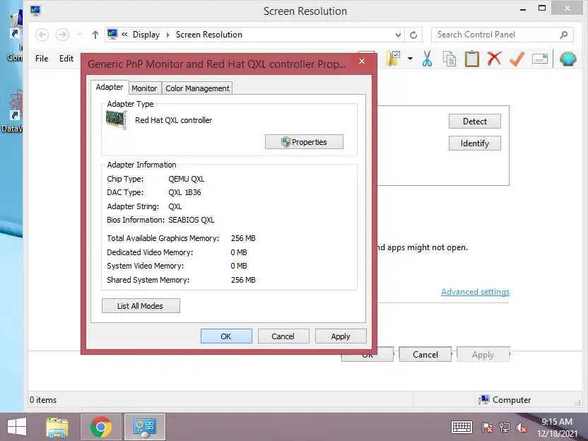Switch to the Monitor tab
This screenshot has width=588, height=441.
(x=144, y=88)
